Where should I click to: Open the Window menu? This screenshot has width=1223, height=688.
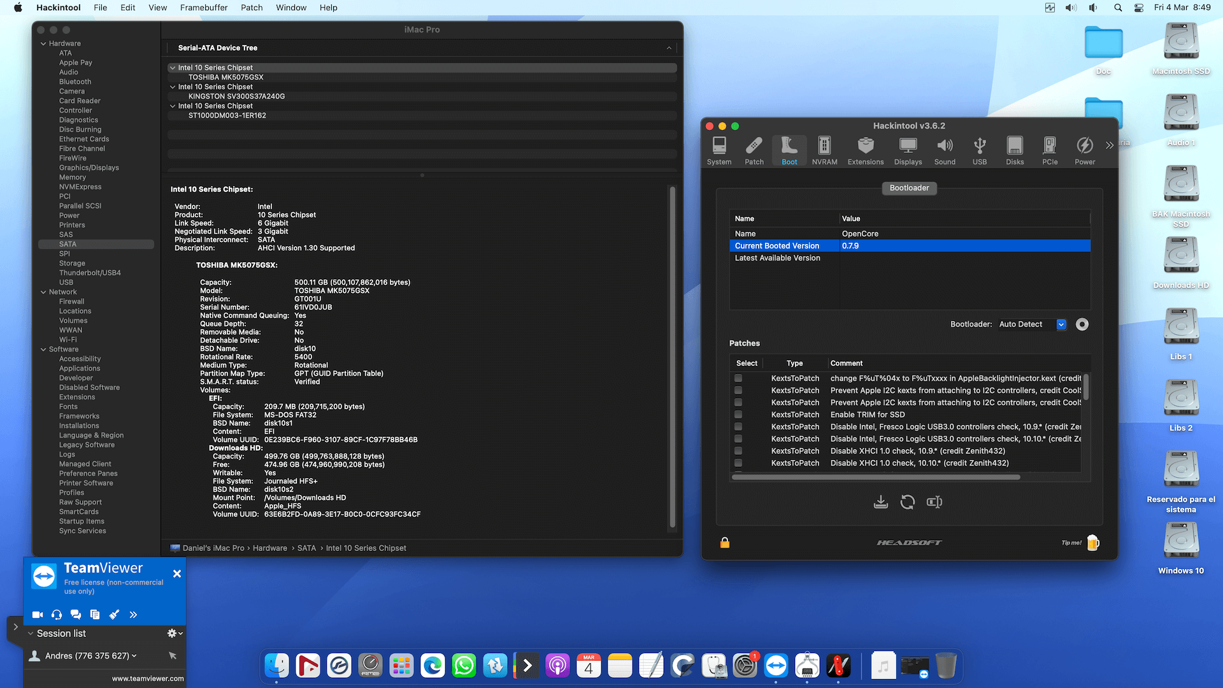pyautogui.click(x=291, y=8)
